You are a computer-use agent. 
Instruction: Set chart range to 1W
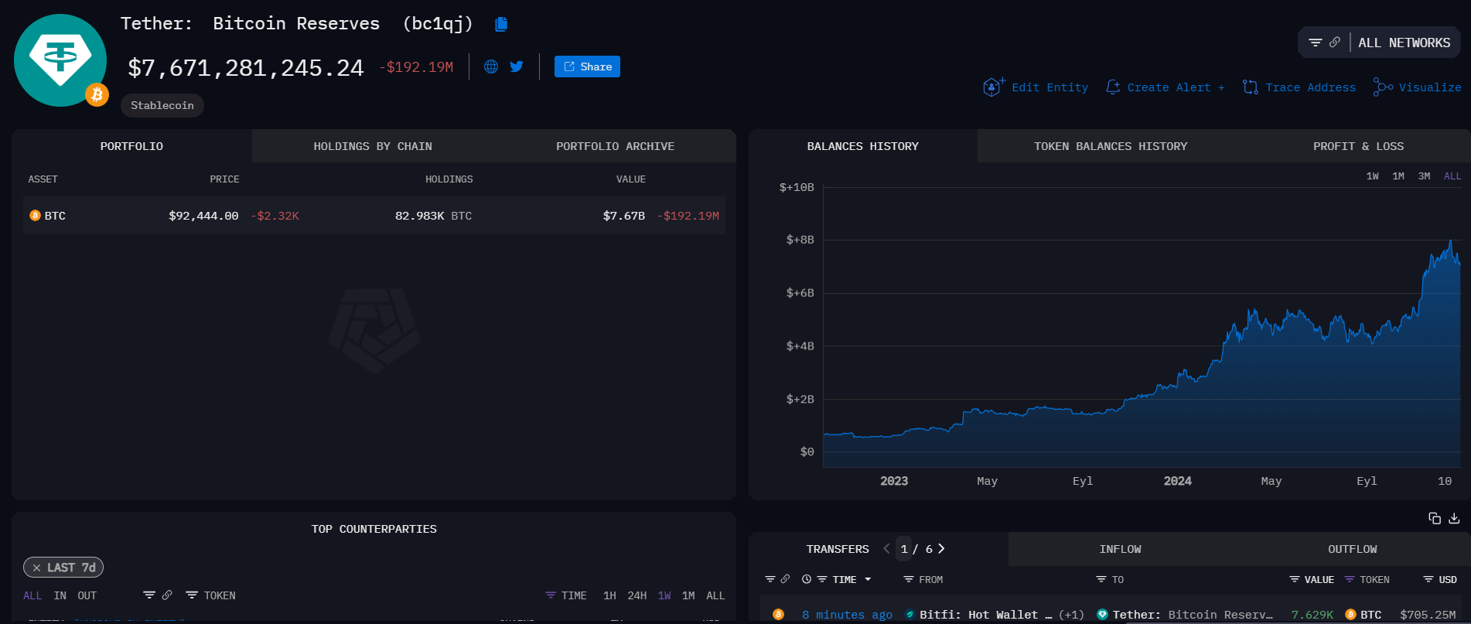[1373, 176]
